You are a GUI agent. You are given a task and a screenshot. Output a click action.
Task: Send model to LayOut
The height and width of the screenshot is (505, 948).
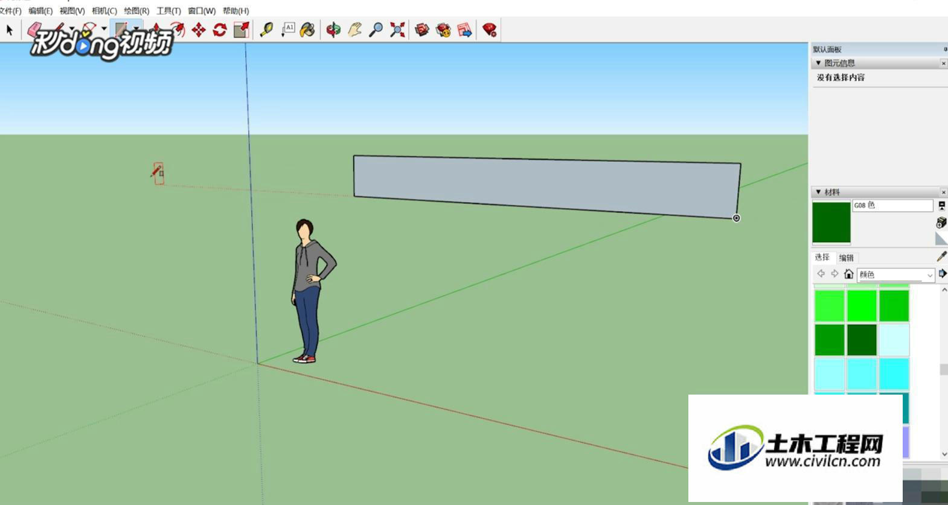pyautogui.click(x=464, y=30)
